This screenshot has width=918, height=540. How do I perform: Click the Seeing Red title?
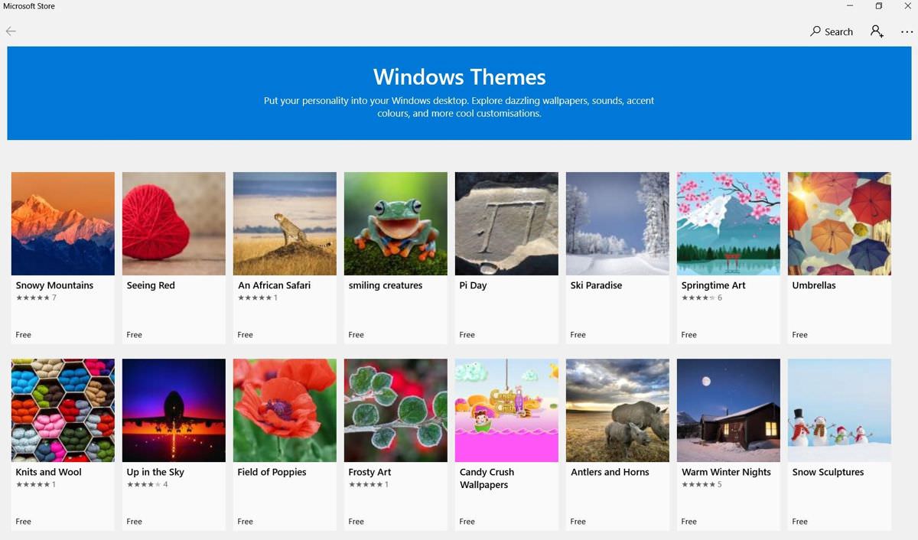(151, 285)
